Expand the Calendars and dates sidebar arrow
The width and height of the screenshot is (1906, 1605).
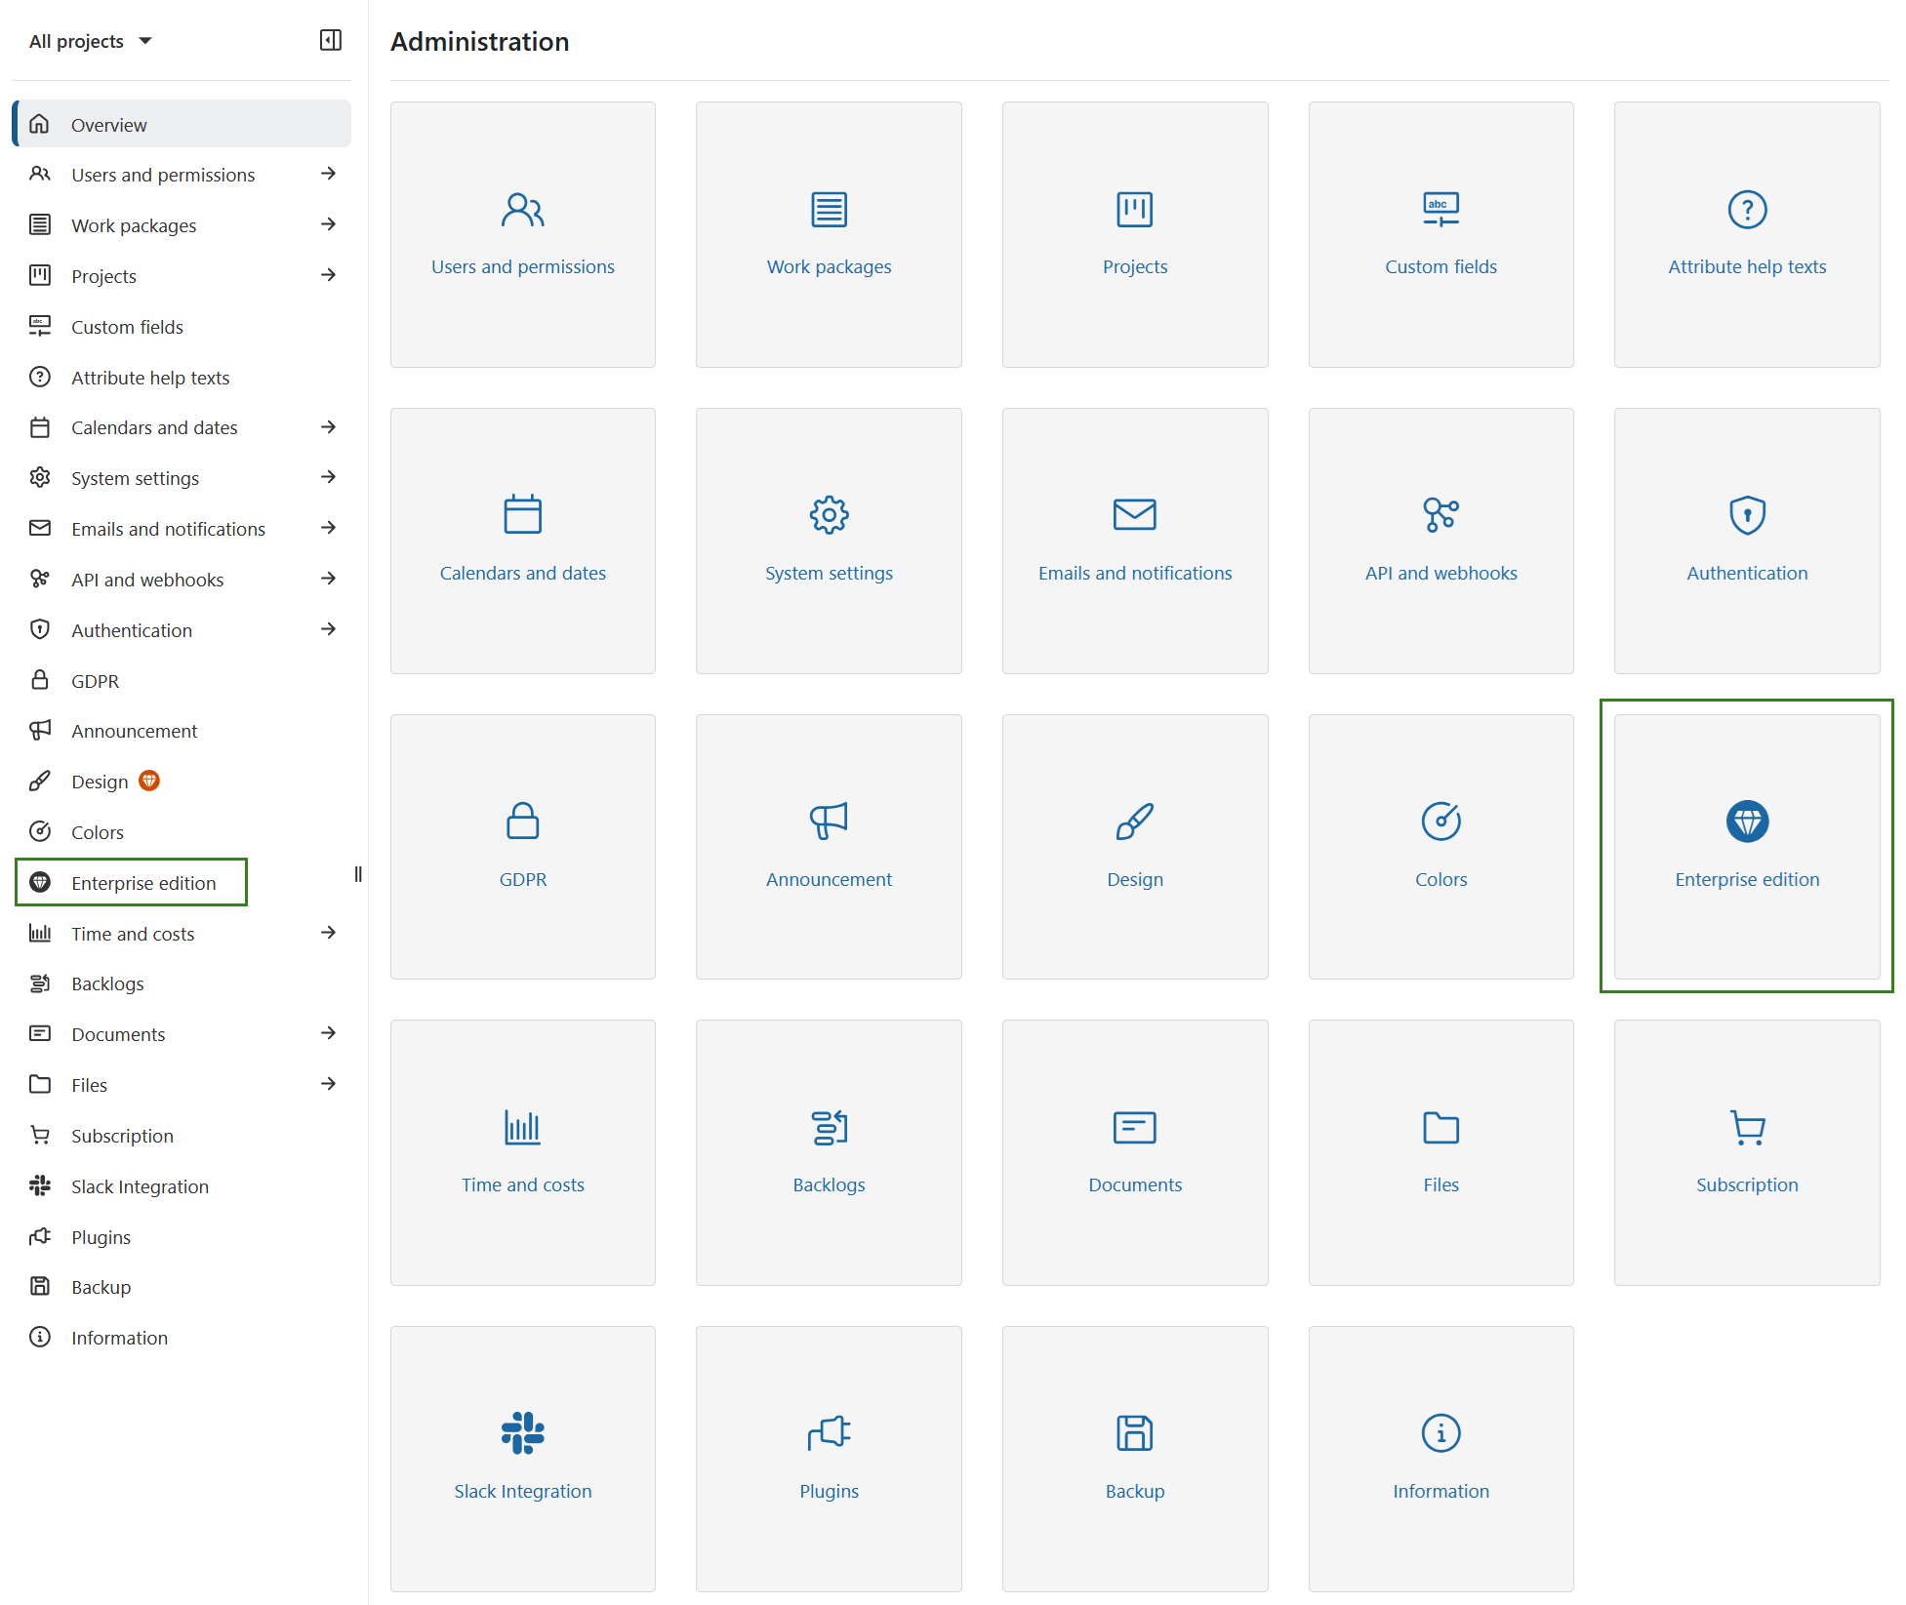tap(330, 427)
